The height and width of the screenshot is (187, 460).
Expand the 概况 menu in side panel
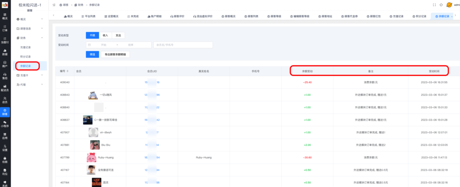(x=30, y=19)
